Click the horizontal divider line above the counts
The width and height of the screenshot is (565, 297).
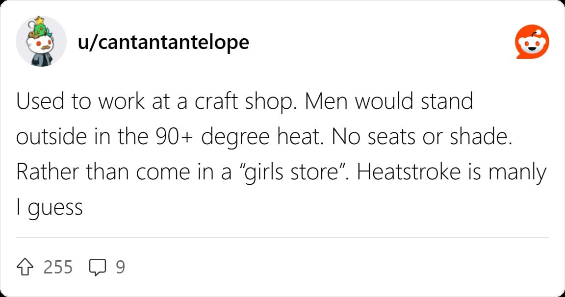pyautogui.click(x=282, y=238)
